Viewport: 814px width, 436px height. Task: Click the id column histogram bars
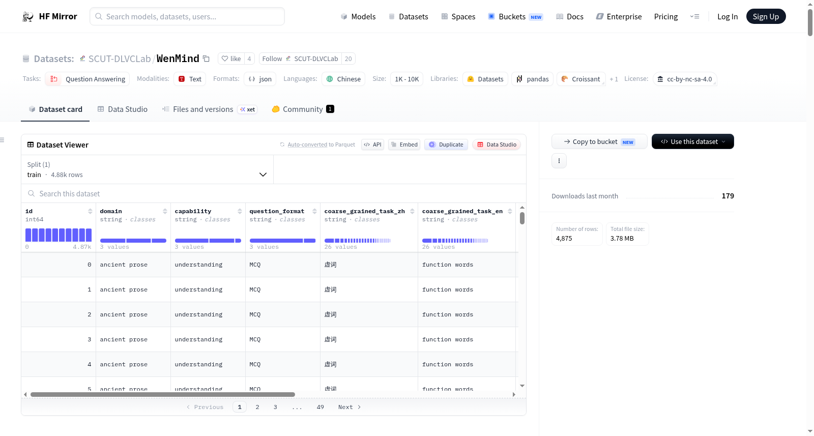coord(59,235)
